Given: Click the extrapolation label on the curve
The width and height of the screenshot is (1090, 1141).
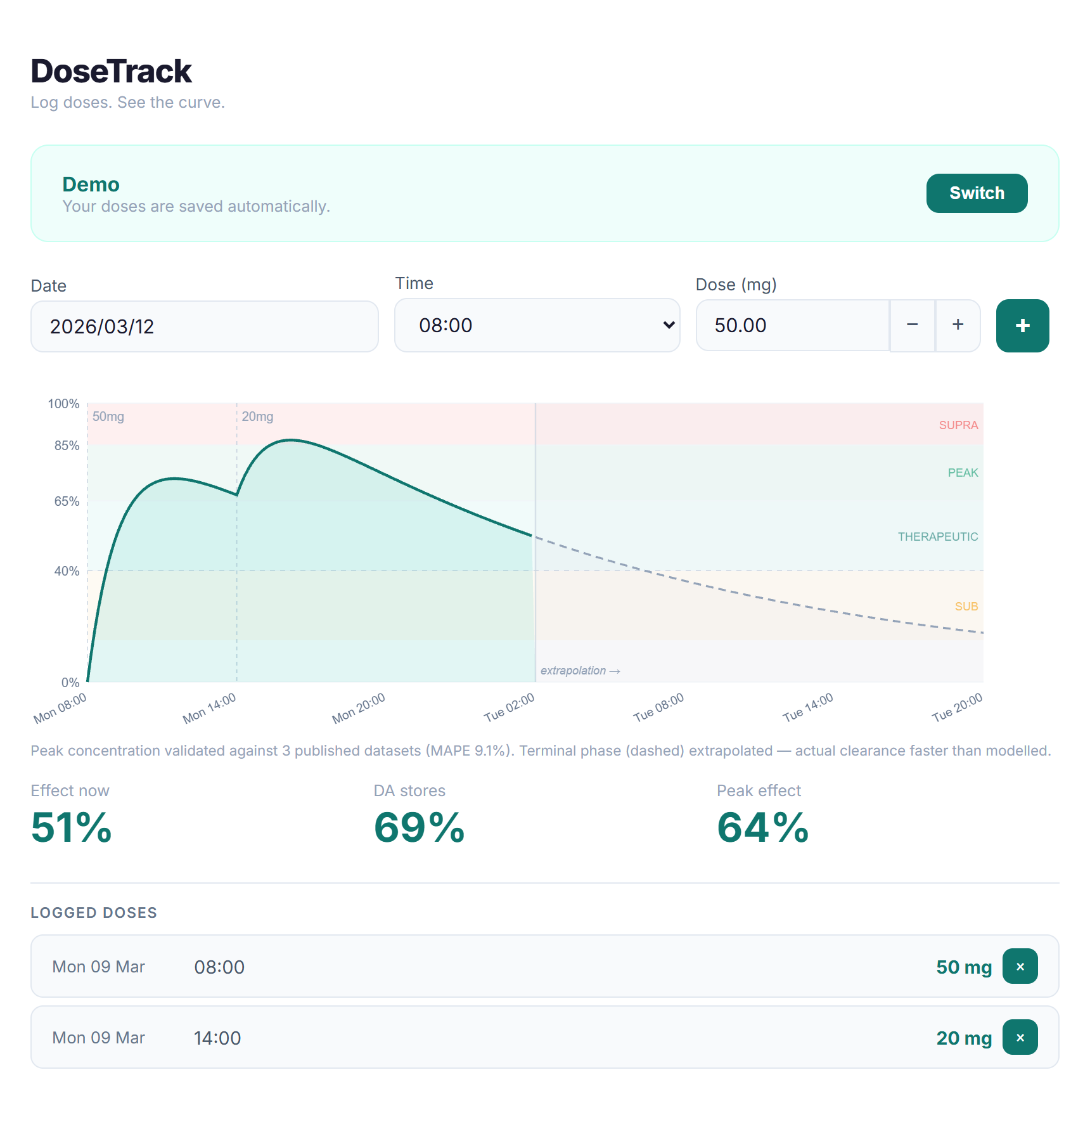Looking at the screenshot, I should 580,670.
